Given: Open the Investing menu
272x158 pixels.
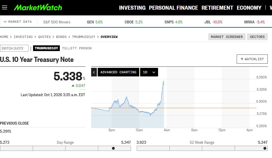Looking at the screenshot, I should click(132, 8).
